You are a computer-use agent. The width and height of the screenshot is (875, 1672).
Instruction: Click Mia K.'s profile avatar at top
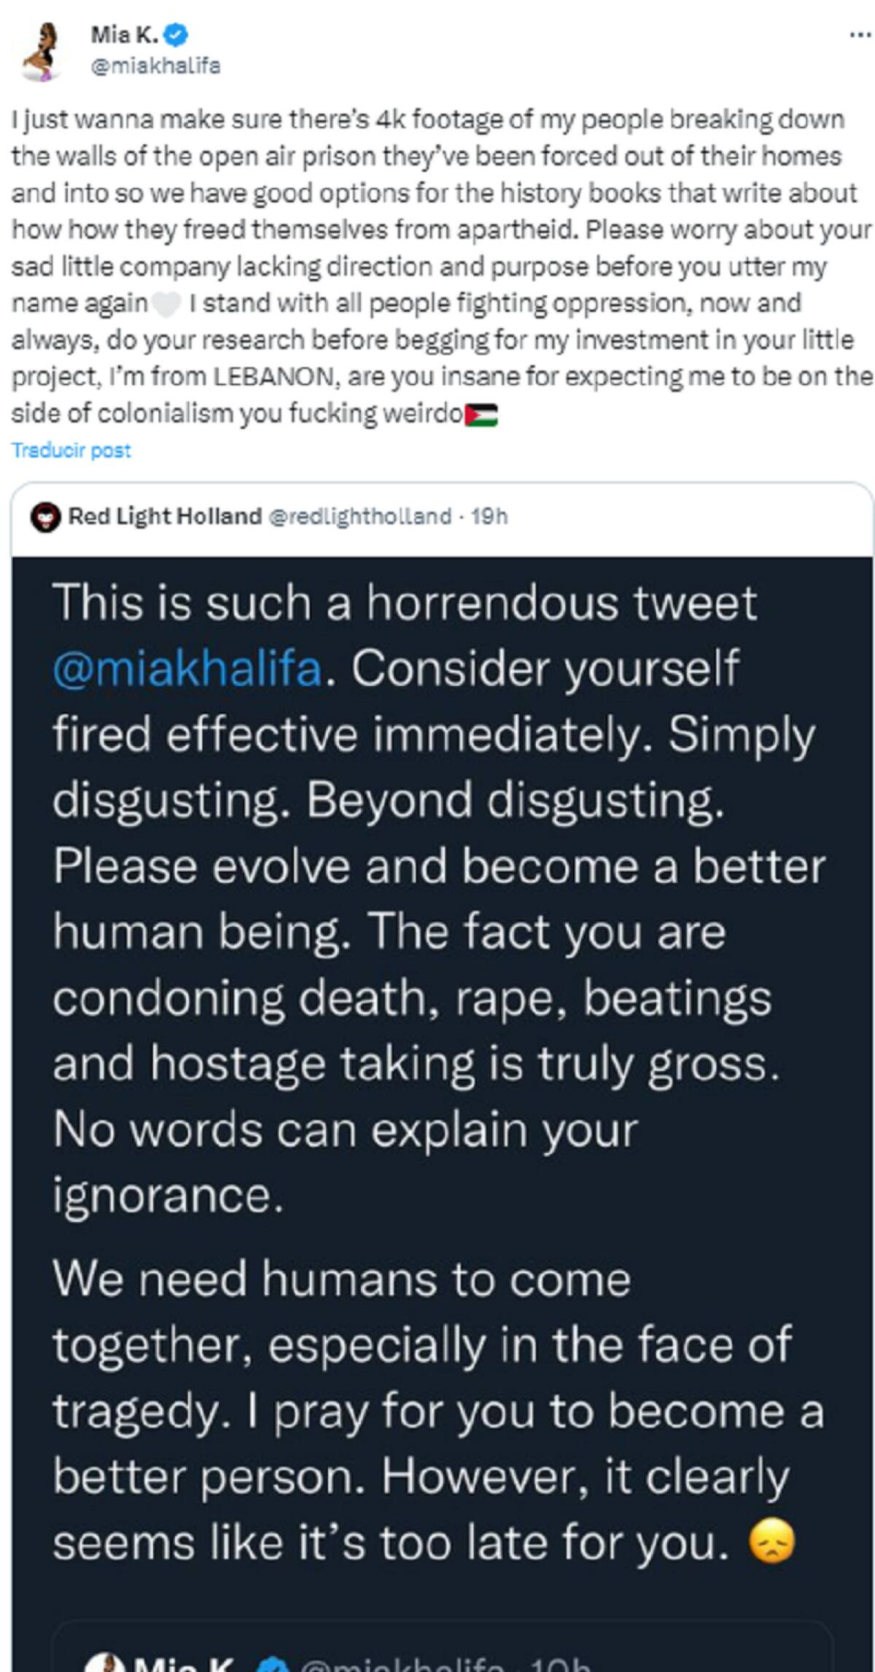(42, 51)
